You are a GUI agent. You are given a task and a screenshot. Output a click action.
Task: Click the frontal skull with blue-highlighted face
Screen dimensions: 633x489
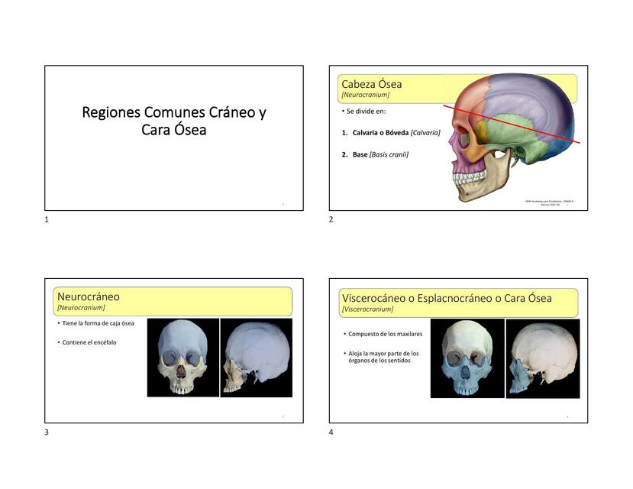coord(467,358)
